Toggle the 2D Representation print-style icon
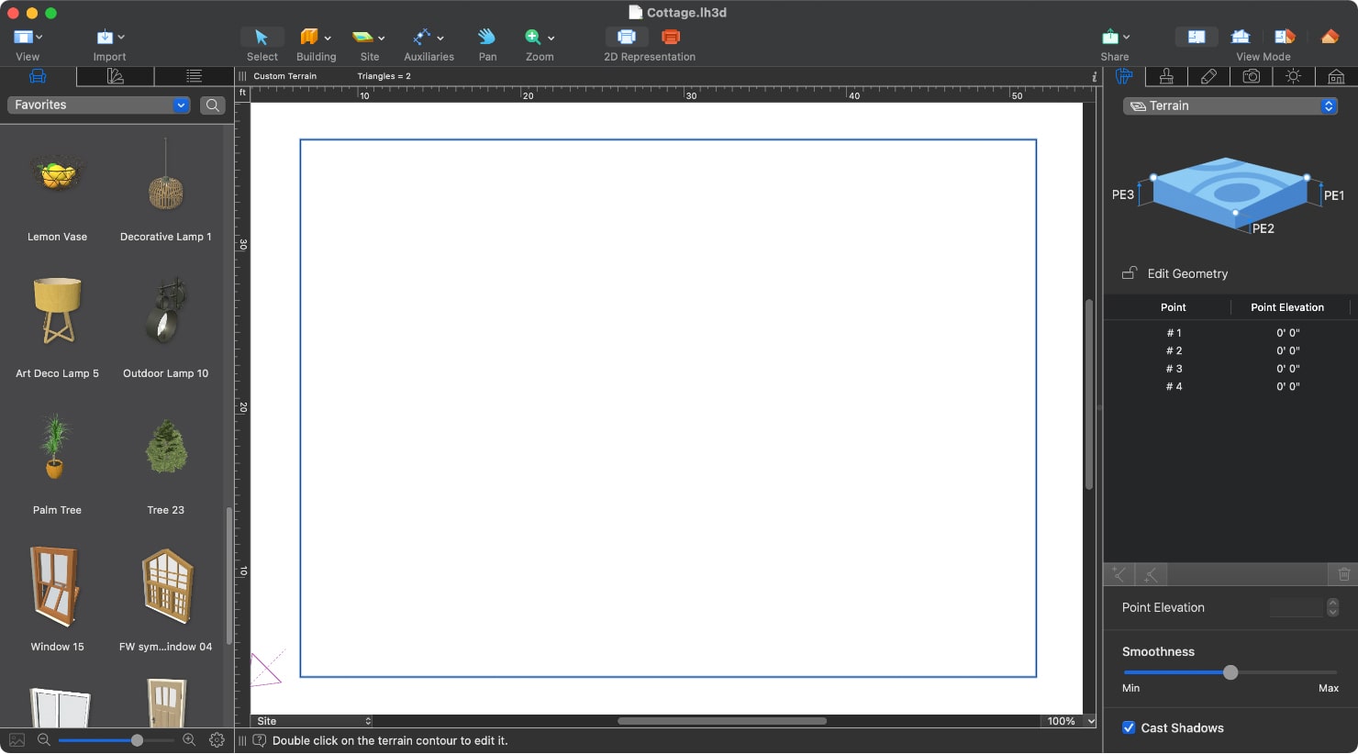 point(627,37)
